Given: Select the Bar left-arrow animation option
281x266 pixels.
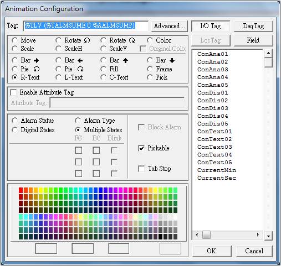Looking at the screenshot, I should tap(58, 60).
